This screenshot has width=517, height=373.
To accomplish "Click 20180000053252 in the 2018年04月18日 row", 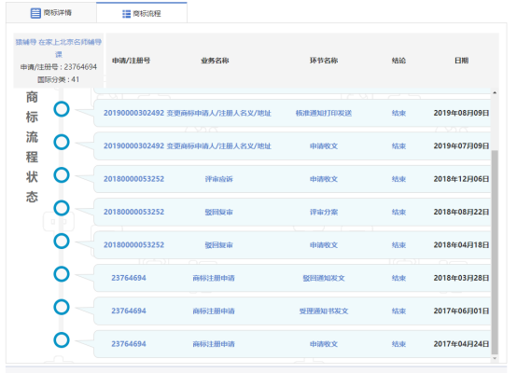I will [133, 245].
